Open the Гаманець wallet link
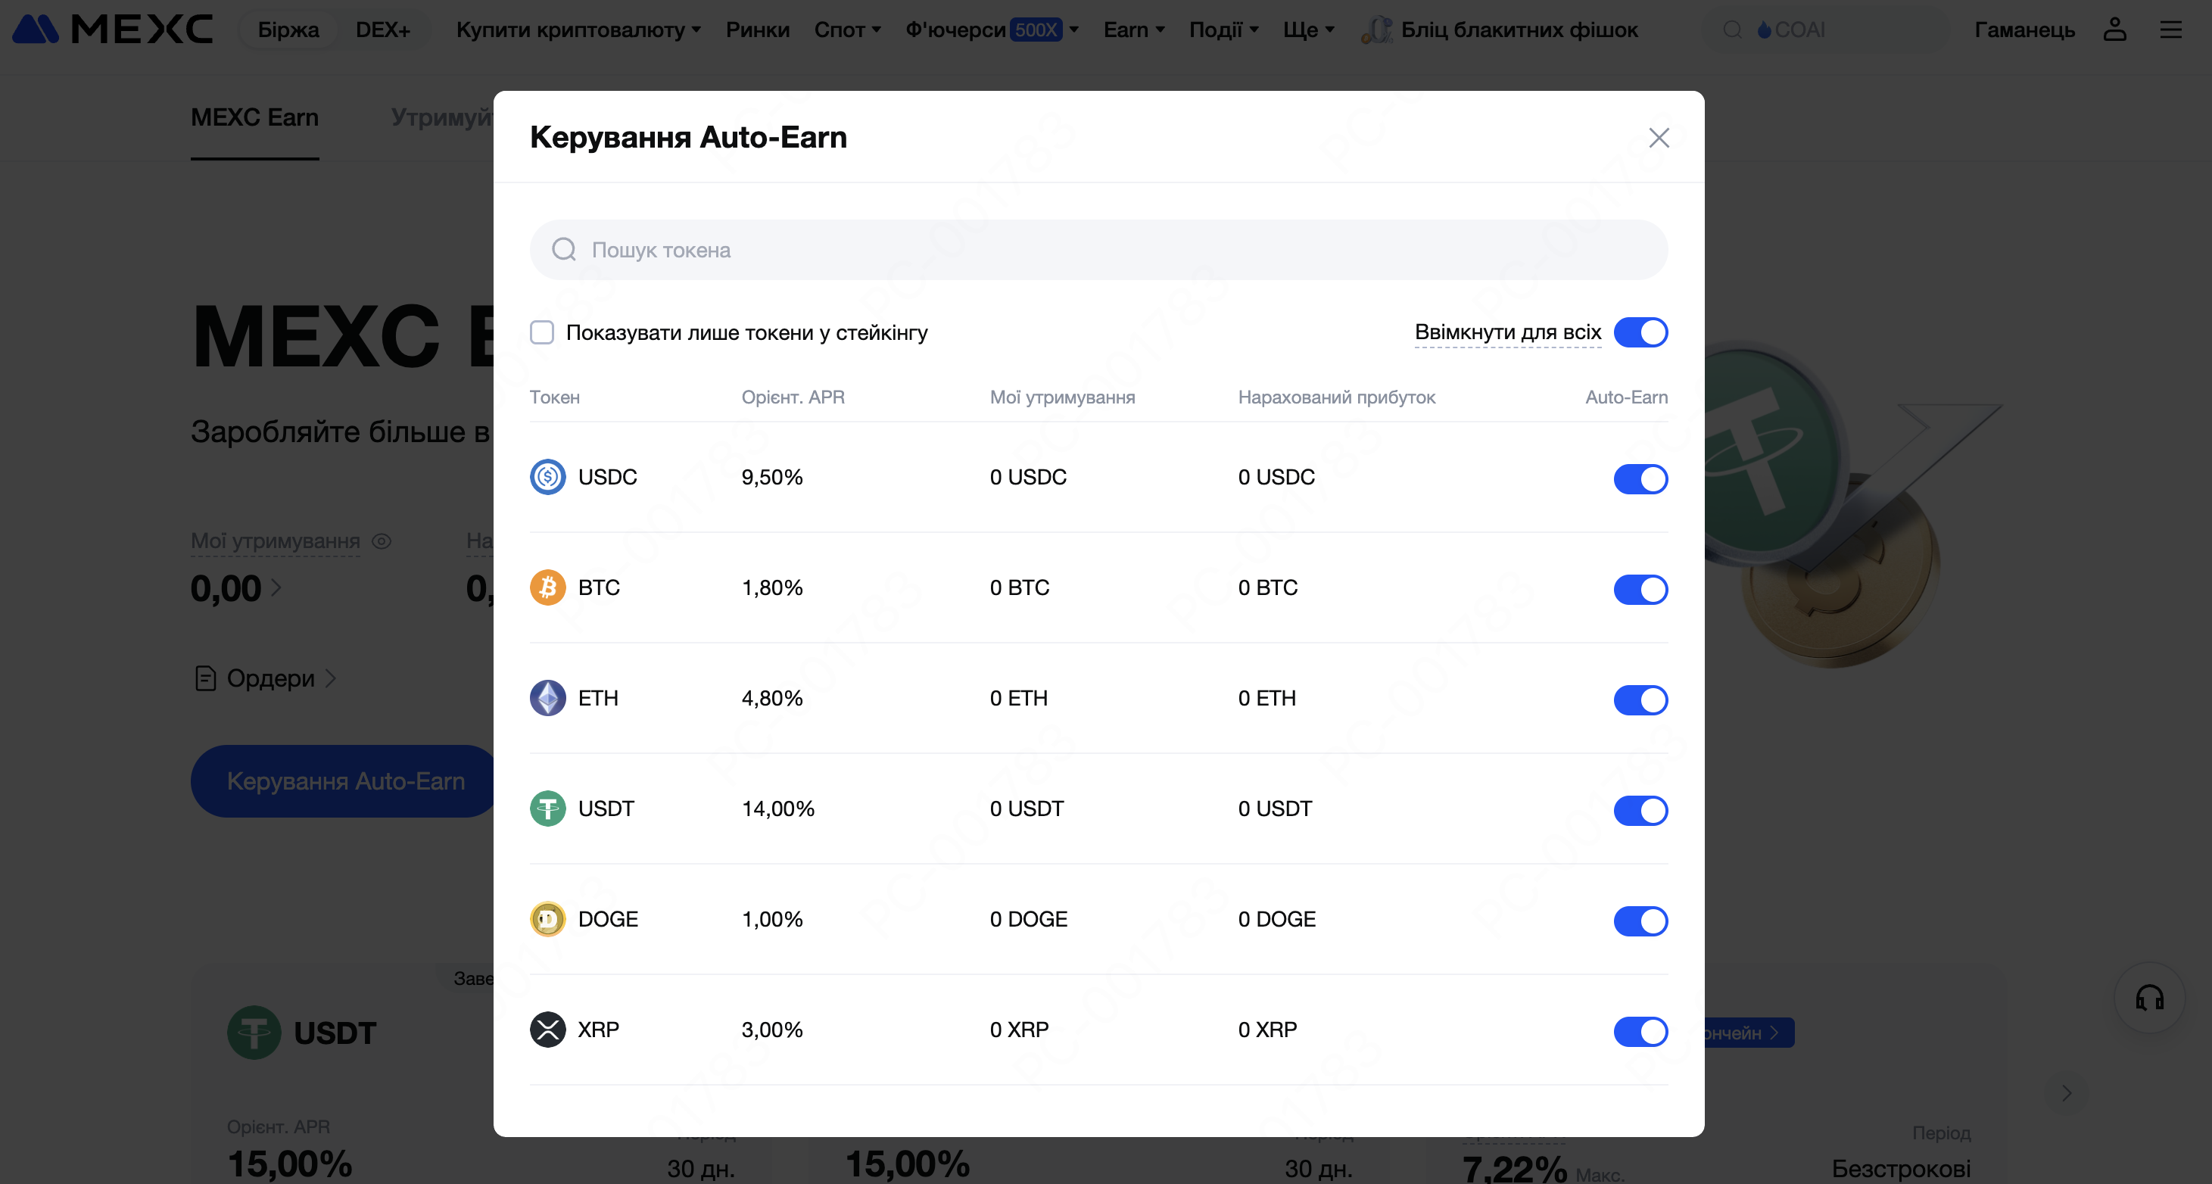This screenshot has height=1184, width=2212. coord(2024,30)
